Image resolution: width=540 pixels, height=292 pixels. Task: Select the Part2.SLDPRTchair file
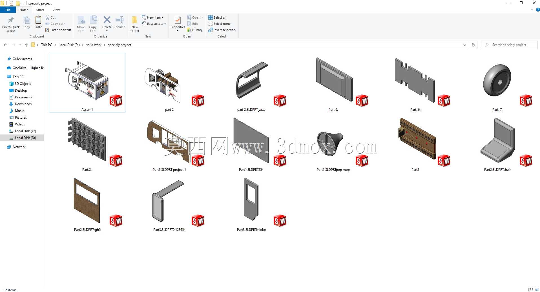tap(497, 143)
